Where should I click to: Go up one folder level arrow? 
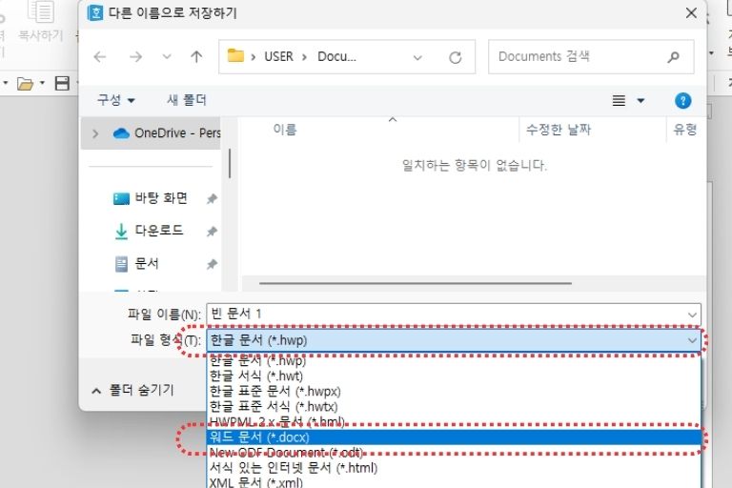196,57
